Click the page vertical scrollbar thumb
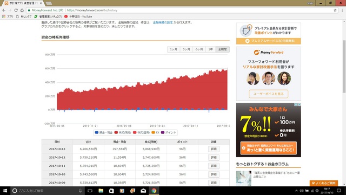The image size is (346, 195). (344, 66)
